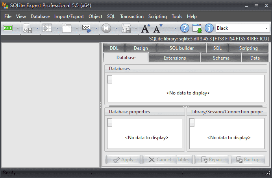Viewport: 272px width, 178px height.
Task: Switch to the Extensions tab
Action: (x=174, y=58)
